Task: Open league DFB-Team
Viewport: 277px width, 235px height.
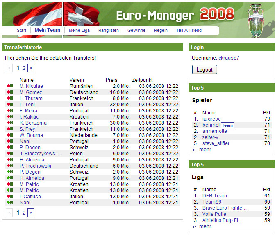Action: [x=215, y=196]
